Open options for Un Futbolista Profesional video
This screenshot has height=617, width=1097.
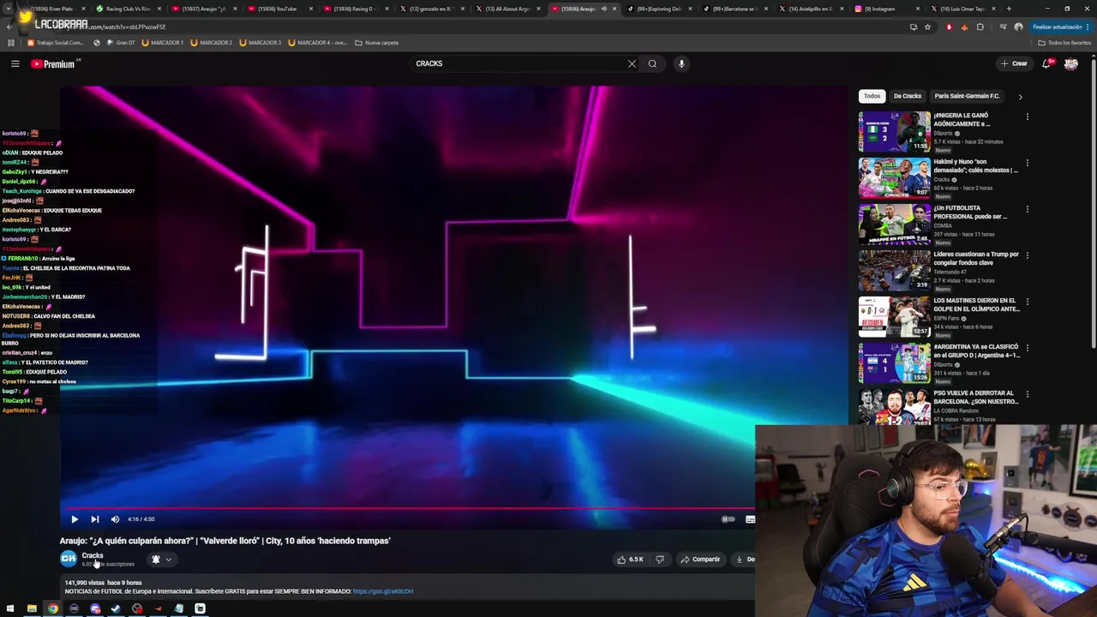(x=1027, y=209)
